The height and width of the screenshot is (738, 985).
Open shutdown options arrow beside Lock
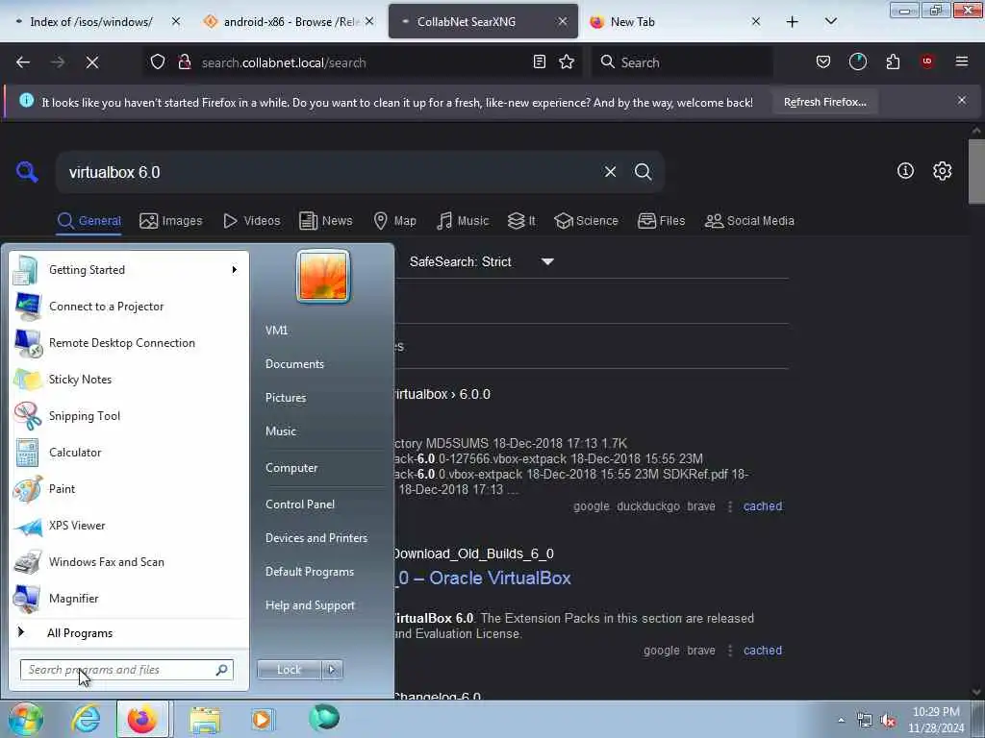(x=332, y=670)
